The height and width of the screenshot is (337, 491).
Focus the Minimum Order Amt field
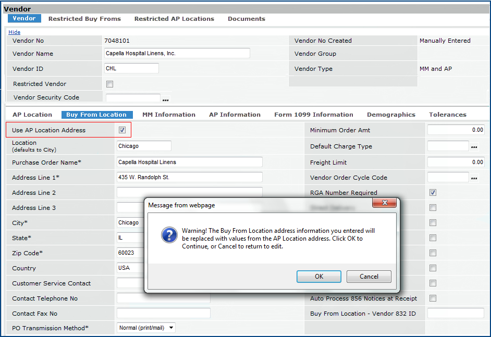pos(456,130)
